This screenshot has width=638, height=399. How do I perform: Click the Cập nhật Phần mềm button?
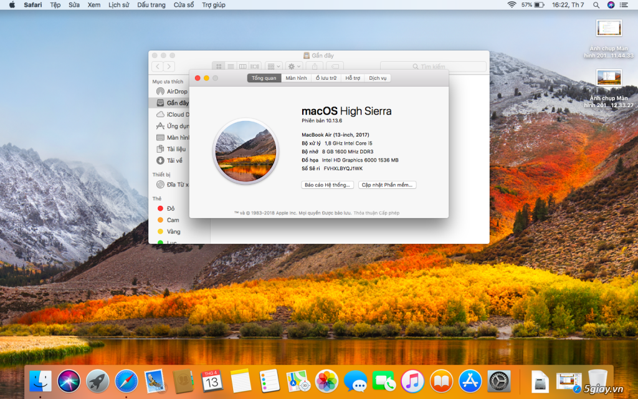click(387, 185)
